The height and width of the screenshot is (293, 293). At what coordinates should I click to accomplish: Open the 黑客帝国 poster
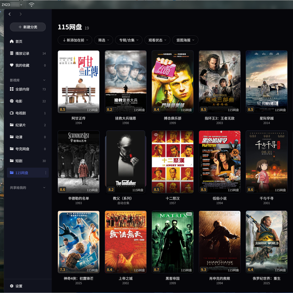coord(173,242)
